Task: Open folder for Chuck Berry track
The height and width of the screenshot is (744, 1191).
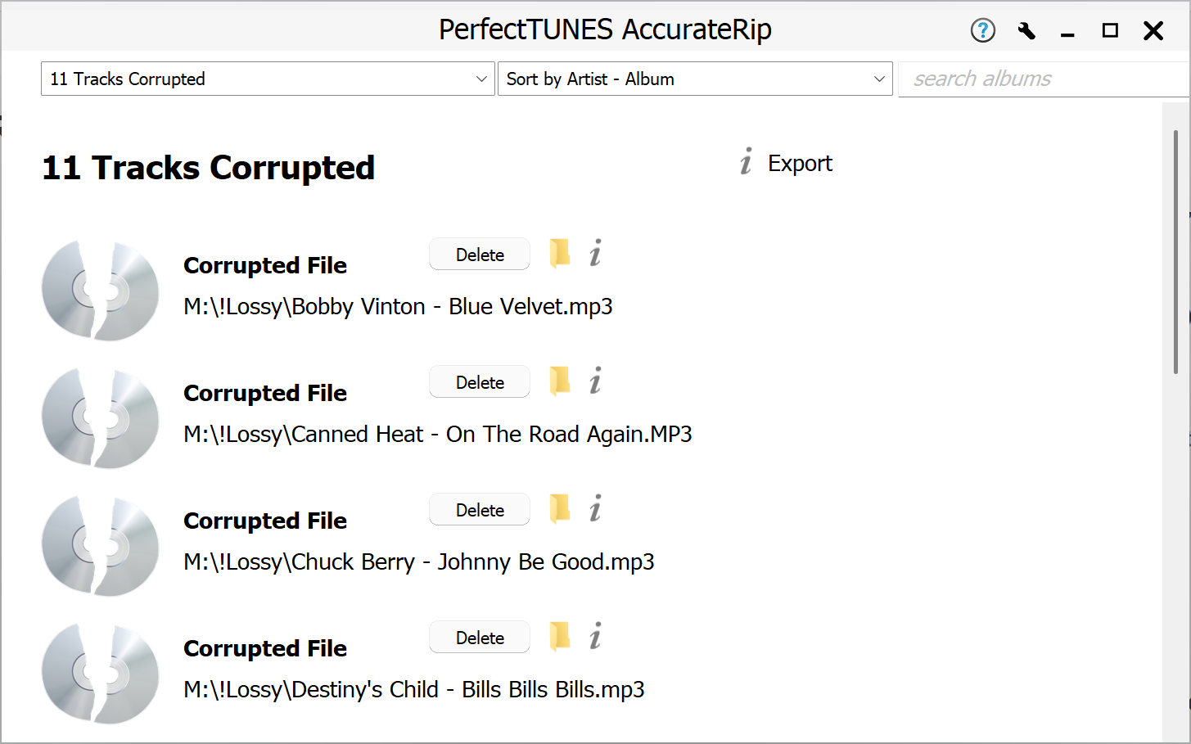Action: point(560,509)
